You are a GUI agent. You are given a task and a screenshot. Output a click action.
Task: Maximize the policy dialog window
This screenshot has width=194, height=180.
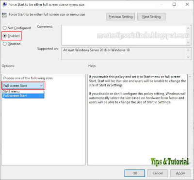174,4
